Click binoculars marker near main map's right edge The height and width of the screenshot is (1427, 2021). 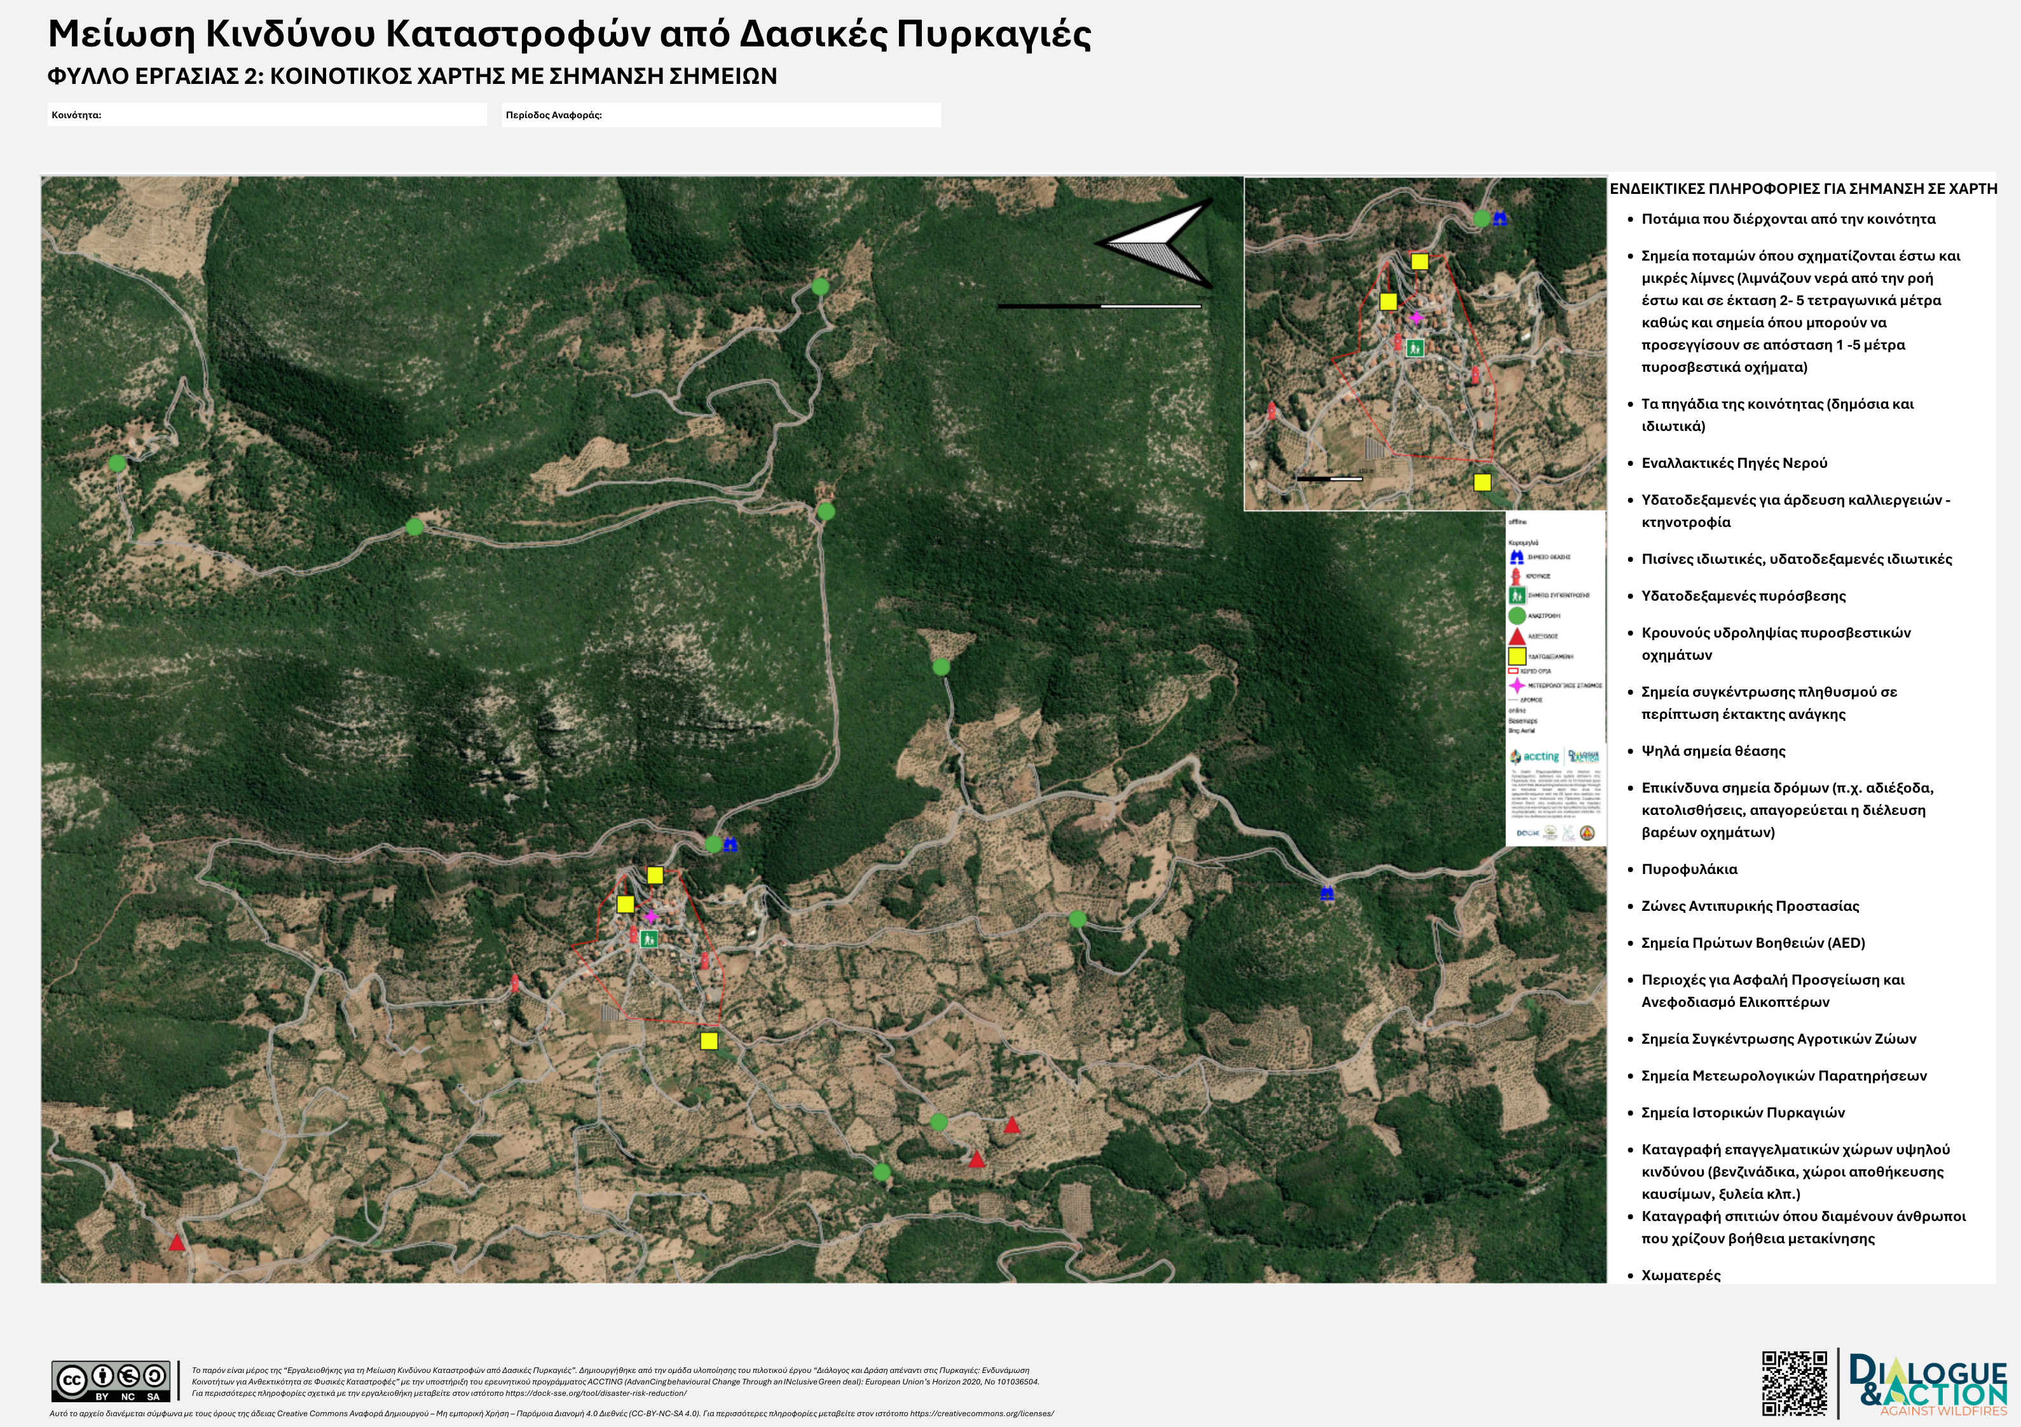pos(1327,894)
